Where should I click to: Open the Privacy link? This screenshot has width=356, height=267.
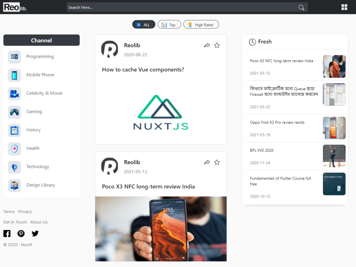pyautogui.click(x=25, y=211)
